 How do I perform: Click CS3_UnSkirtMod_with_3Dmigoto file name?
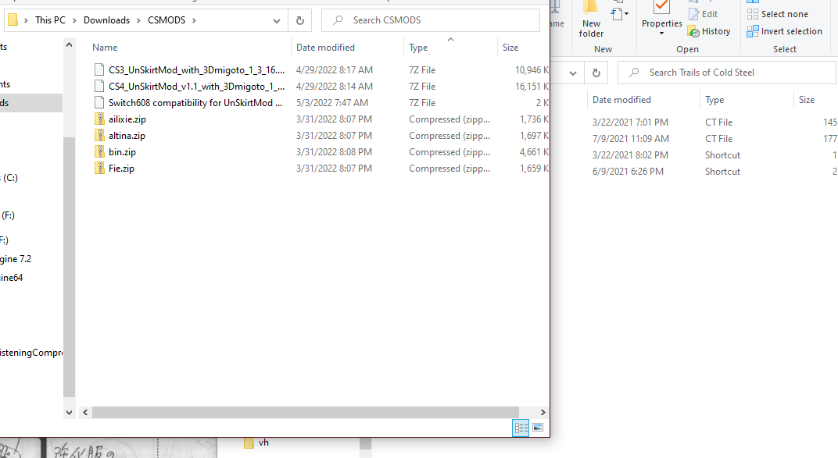coord(196,70)
